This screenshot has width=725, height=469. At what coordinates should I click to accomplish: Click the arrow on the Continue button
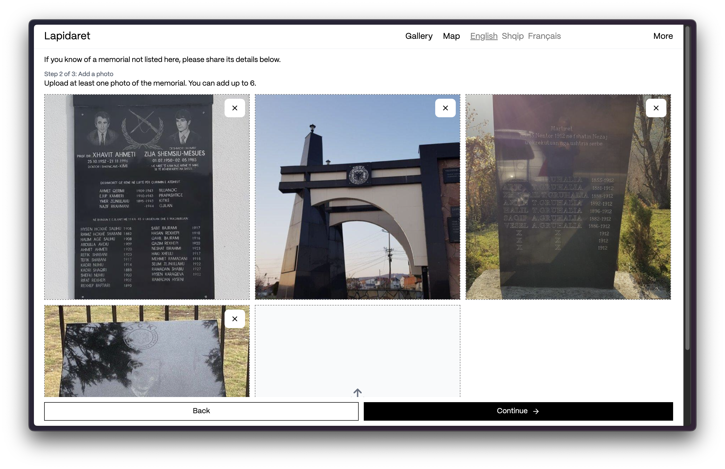[x=536, y=411]
